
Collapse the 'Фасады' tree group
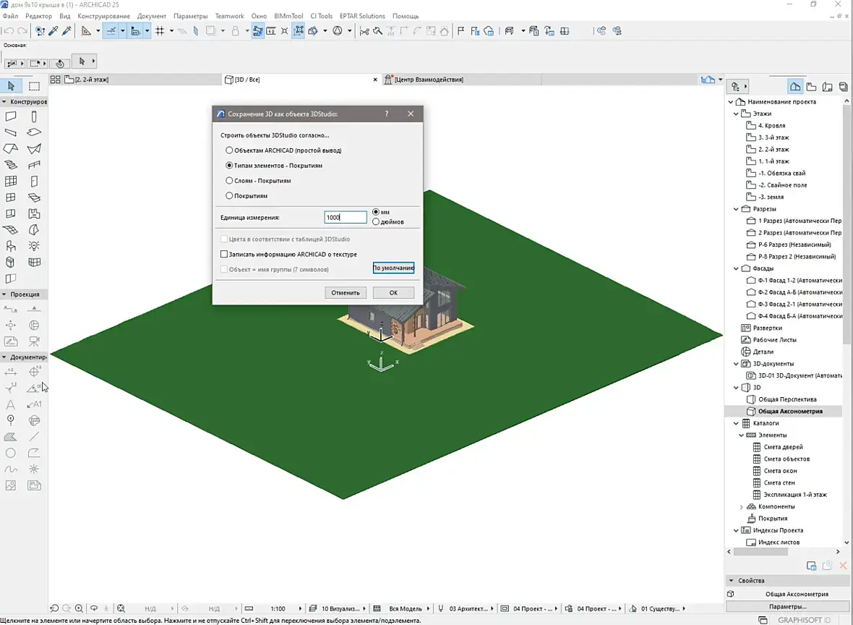click(x=737, y=268)
